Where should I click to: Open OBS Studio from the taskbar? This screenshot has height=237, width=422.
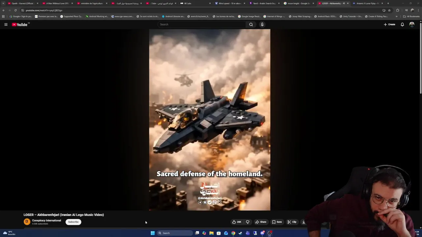point(269,233)
